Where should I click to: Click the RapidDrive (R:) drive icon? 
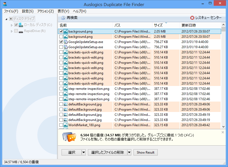[x=21, y=31]
